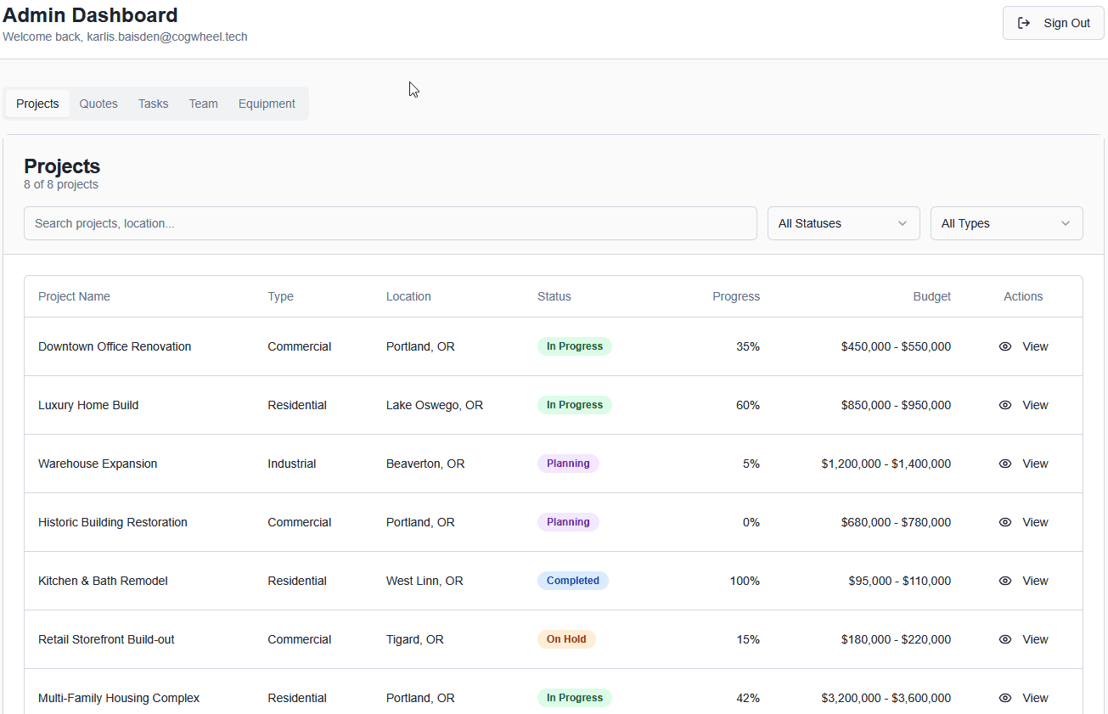This screenshot has width=1108, height=714.
Task: Select the Tasks tab
Action: pyautogui.click(x=153, y=104)
